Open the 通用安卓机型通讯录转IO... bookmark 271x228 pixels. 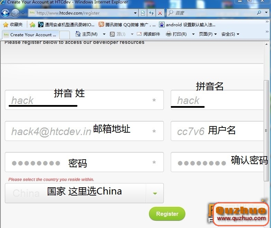(x=66, y=25)
